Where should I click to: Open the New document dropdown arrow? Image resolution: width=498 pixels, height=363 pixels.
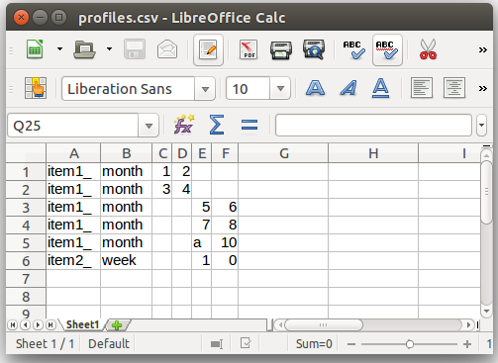click(x=59, y=49)
